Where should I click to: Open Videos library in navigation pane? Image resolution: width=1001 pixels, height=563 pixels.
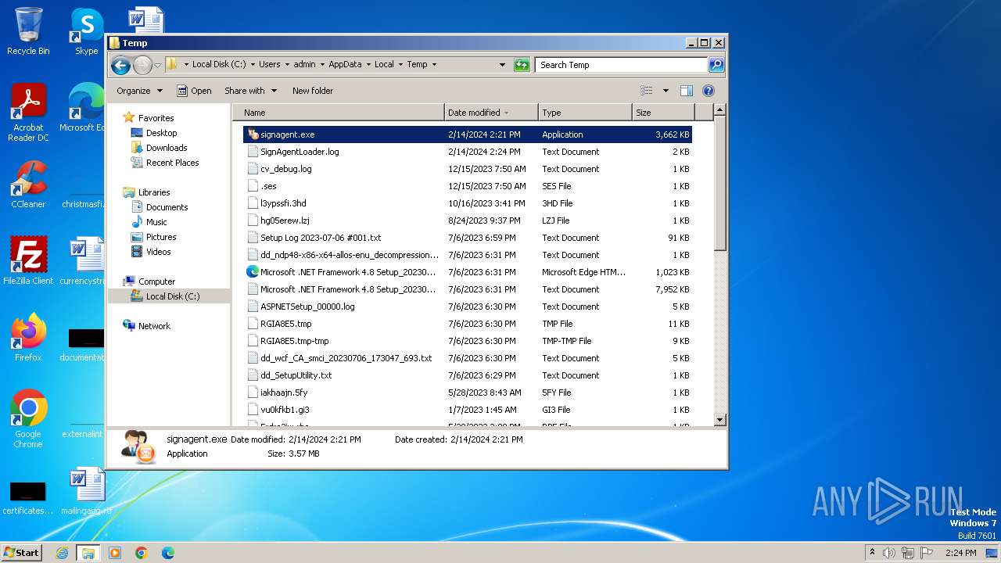coord(158,252)
